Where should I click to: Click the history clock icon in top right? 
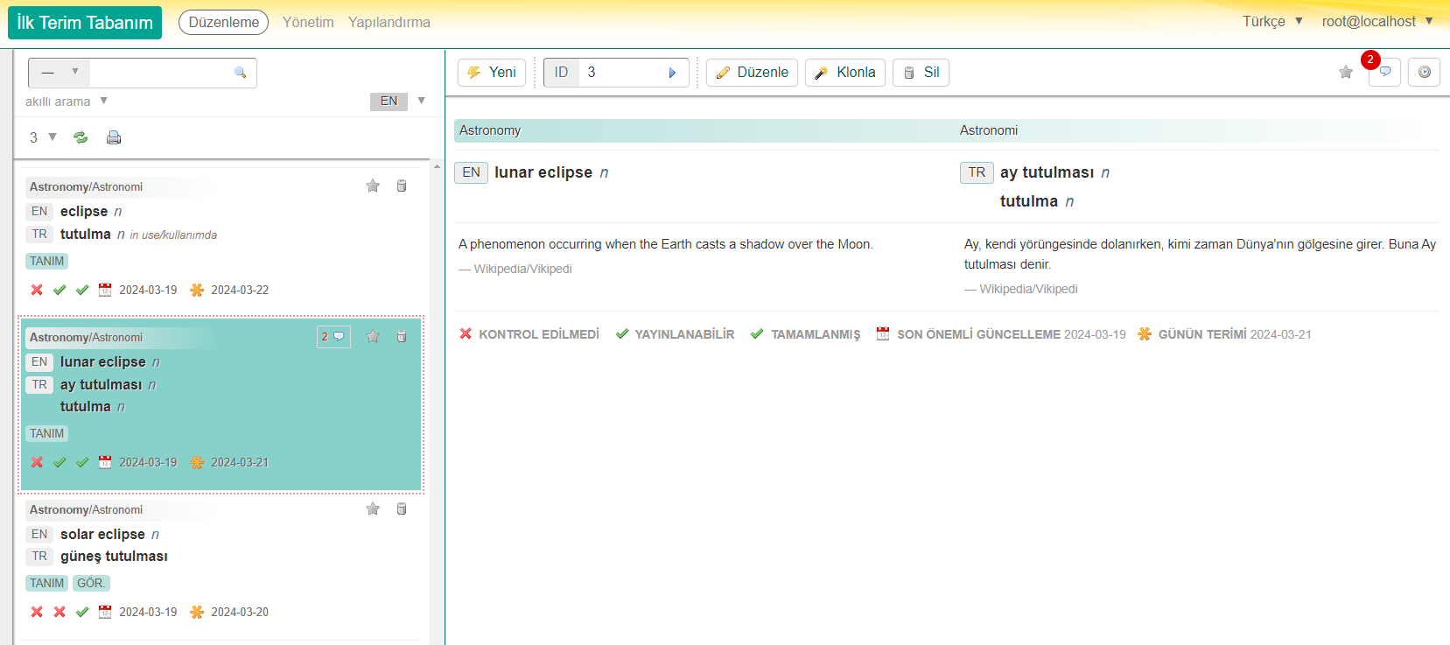click(x=1424, y=72)
